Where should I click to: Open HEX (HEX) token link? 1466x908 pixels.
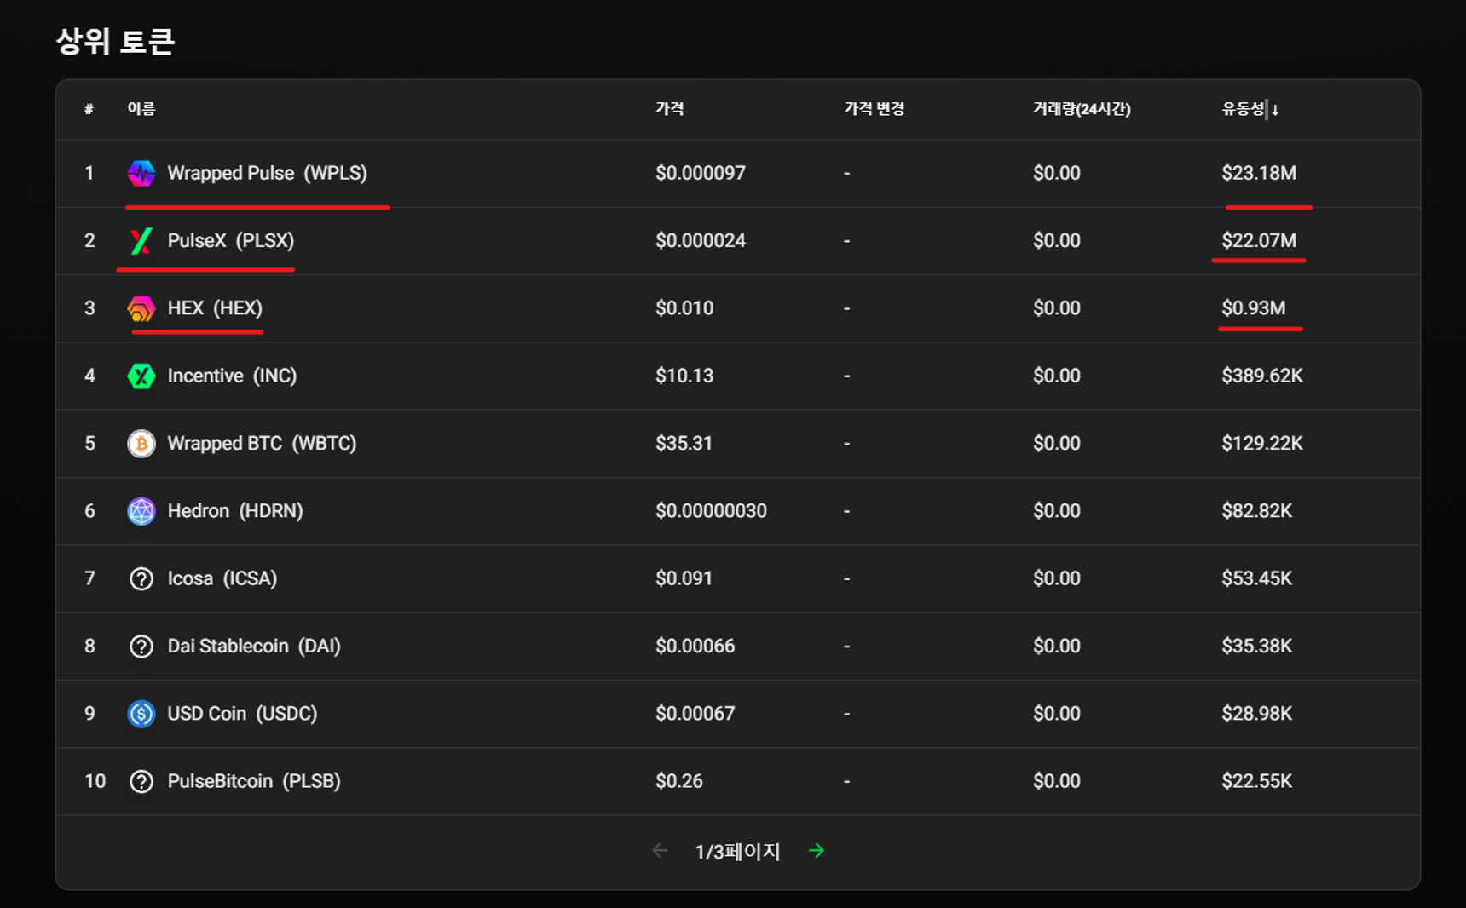click(x=215, y=308)
